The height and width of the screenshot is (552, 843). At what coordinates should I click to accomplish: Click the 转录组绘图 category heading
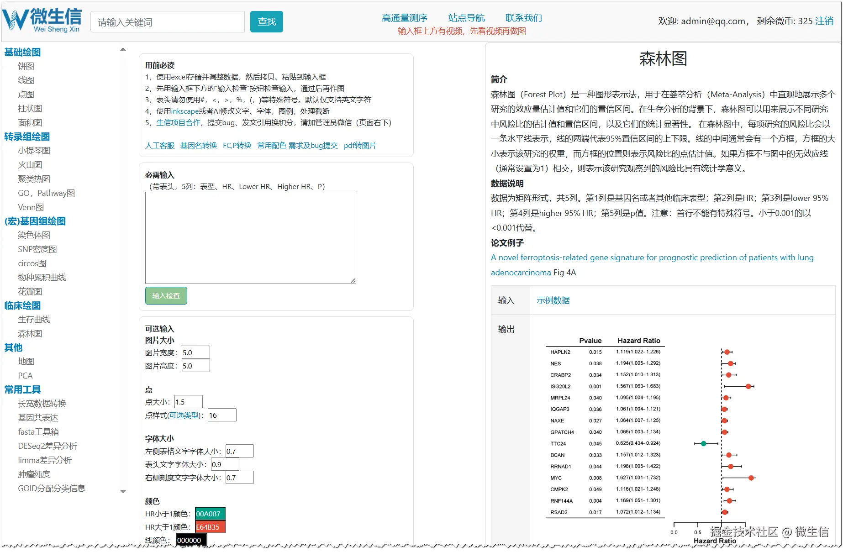[27, 137]
